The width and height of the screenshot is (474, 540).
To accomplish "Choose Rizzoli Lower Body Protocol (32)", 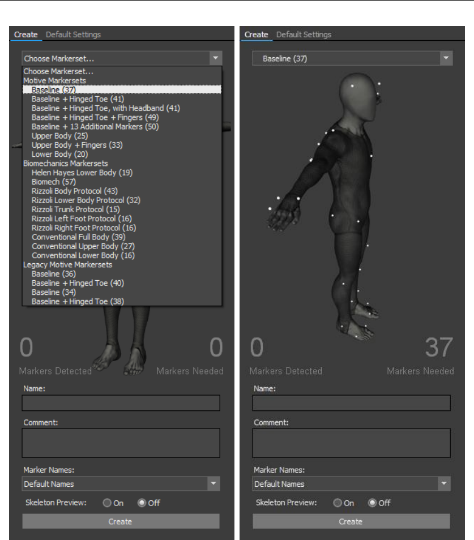I will 86,200.
